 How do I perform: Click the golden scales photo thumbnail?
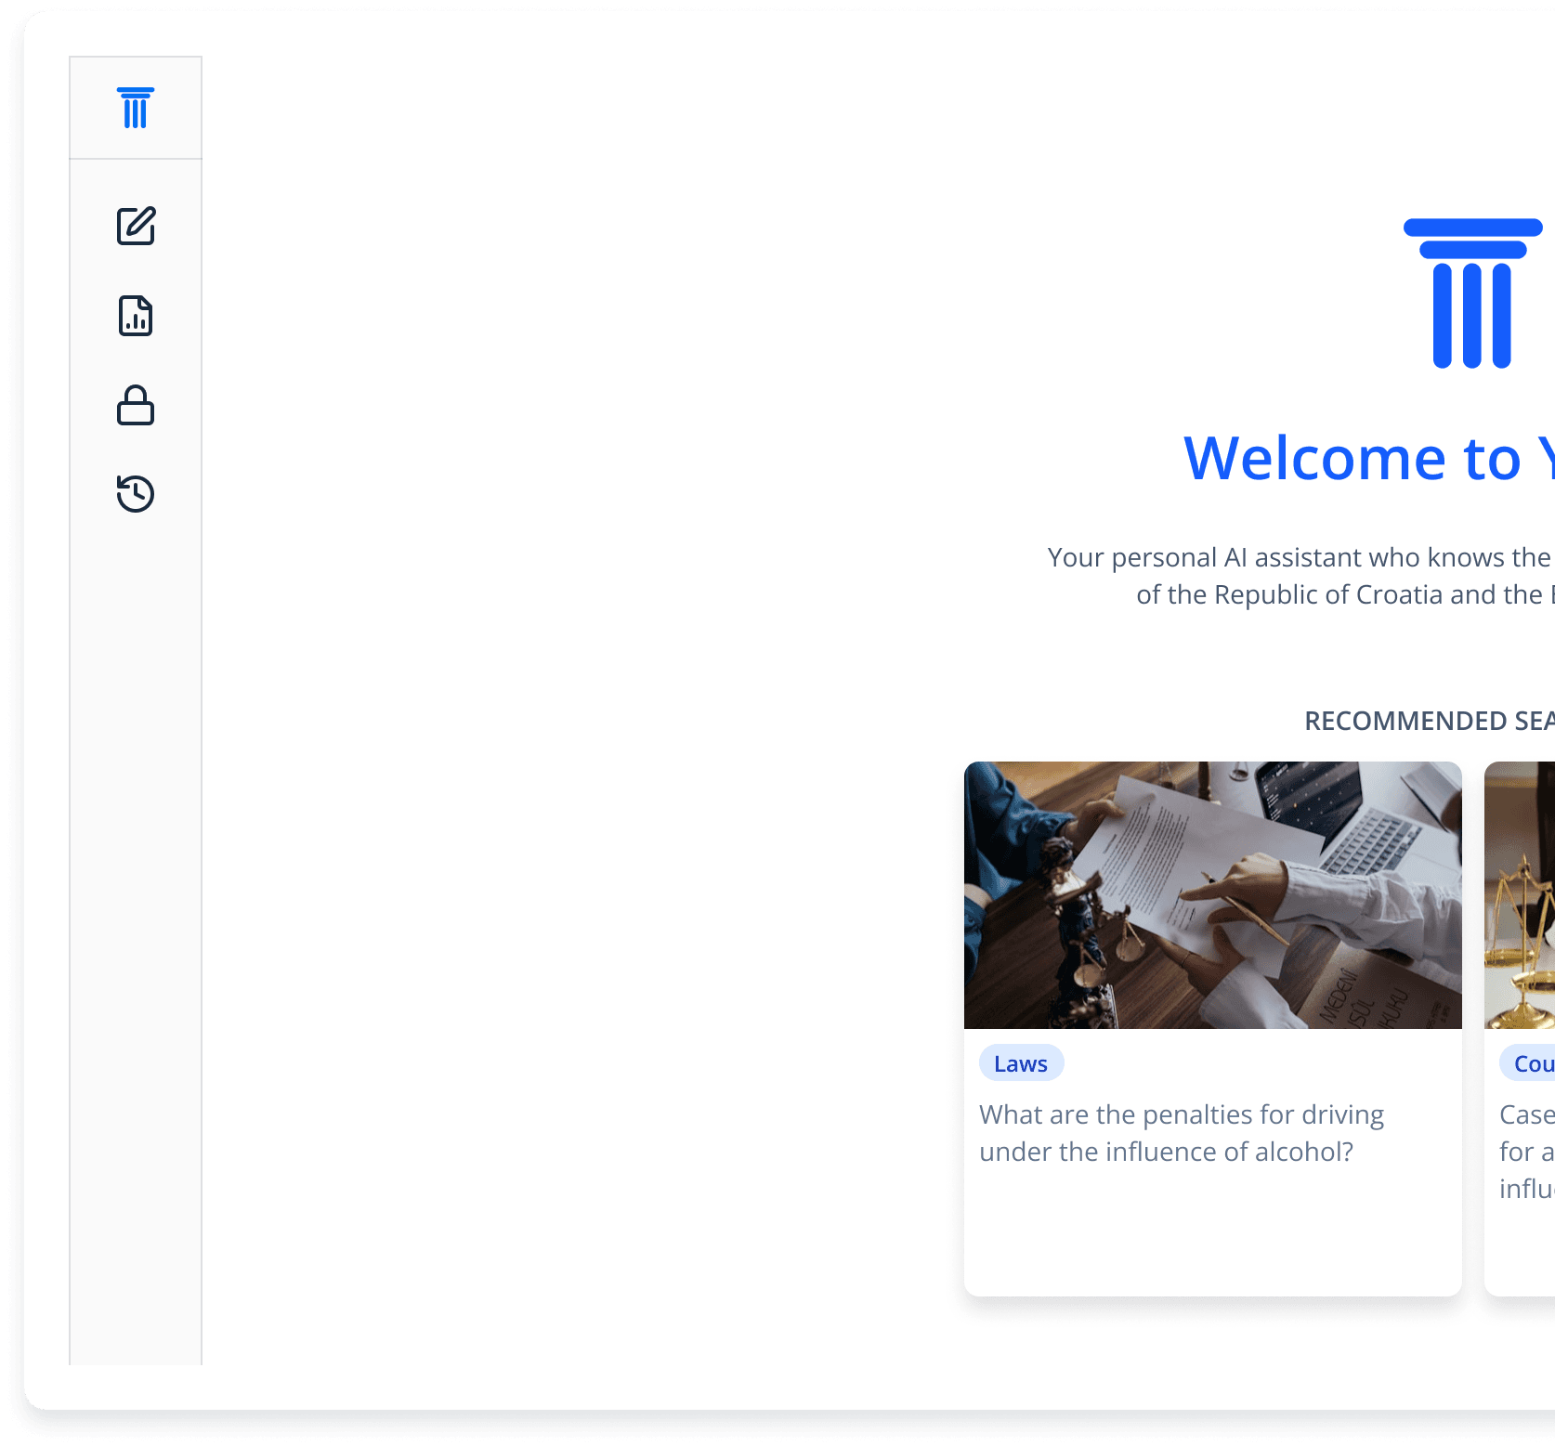[x=1522, y=894]
